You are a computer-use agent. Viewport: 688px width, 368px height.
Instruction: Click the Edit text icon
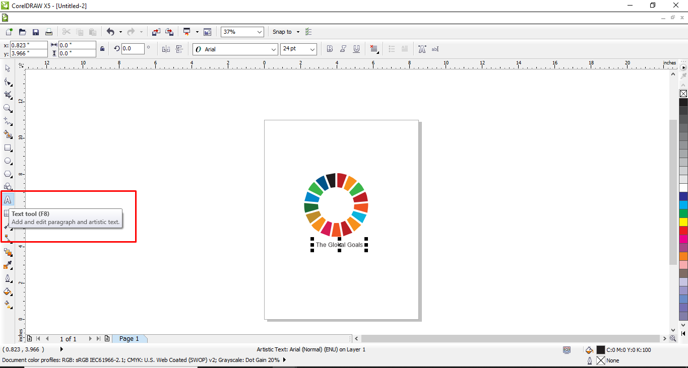435,49
